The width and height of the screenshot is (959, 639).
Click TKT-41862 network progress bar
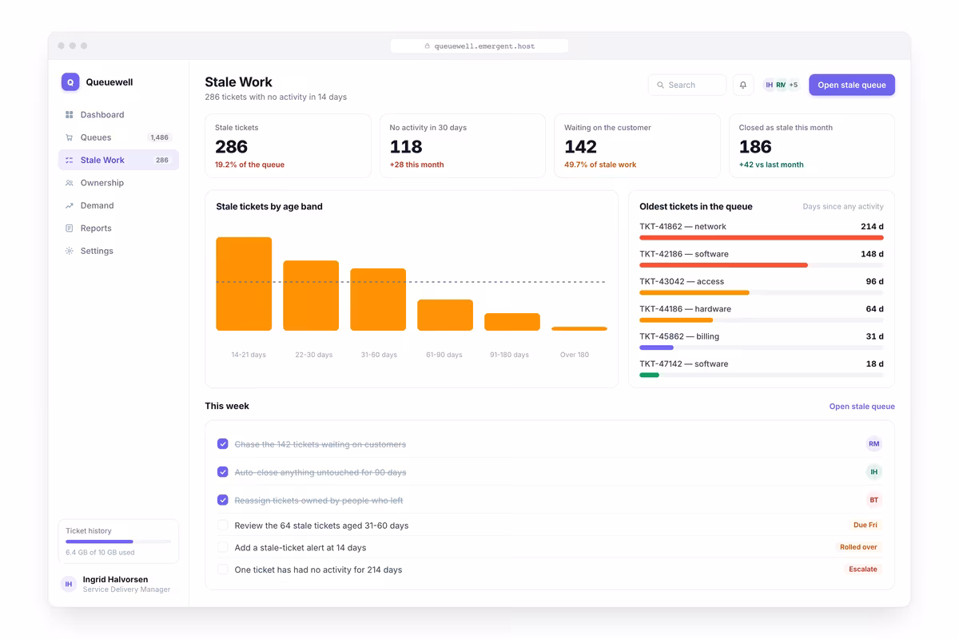pyautogui.click(x=762, y=237)
